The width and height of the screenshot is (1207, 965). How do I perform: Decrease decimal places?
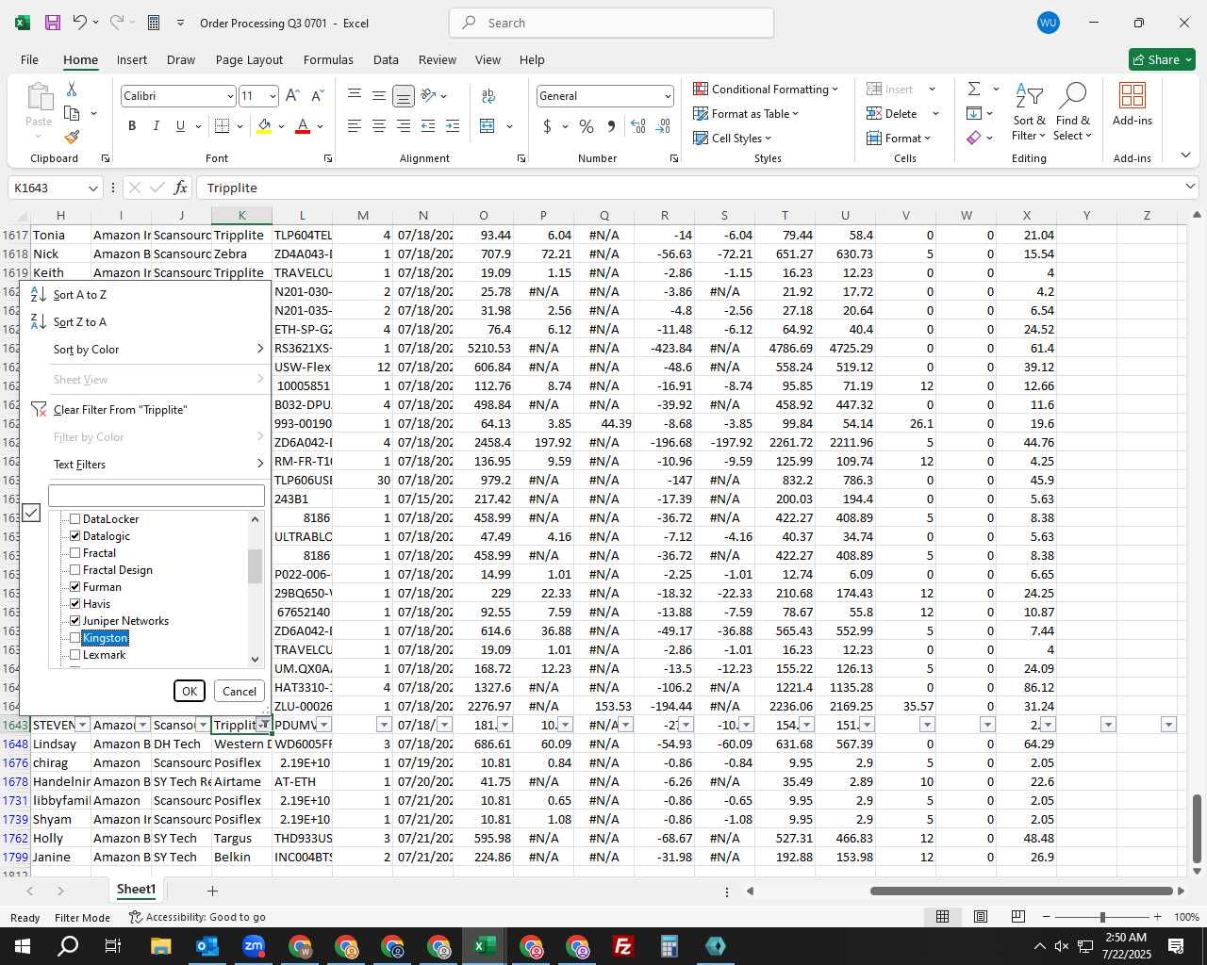(x=664, y=126)
